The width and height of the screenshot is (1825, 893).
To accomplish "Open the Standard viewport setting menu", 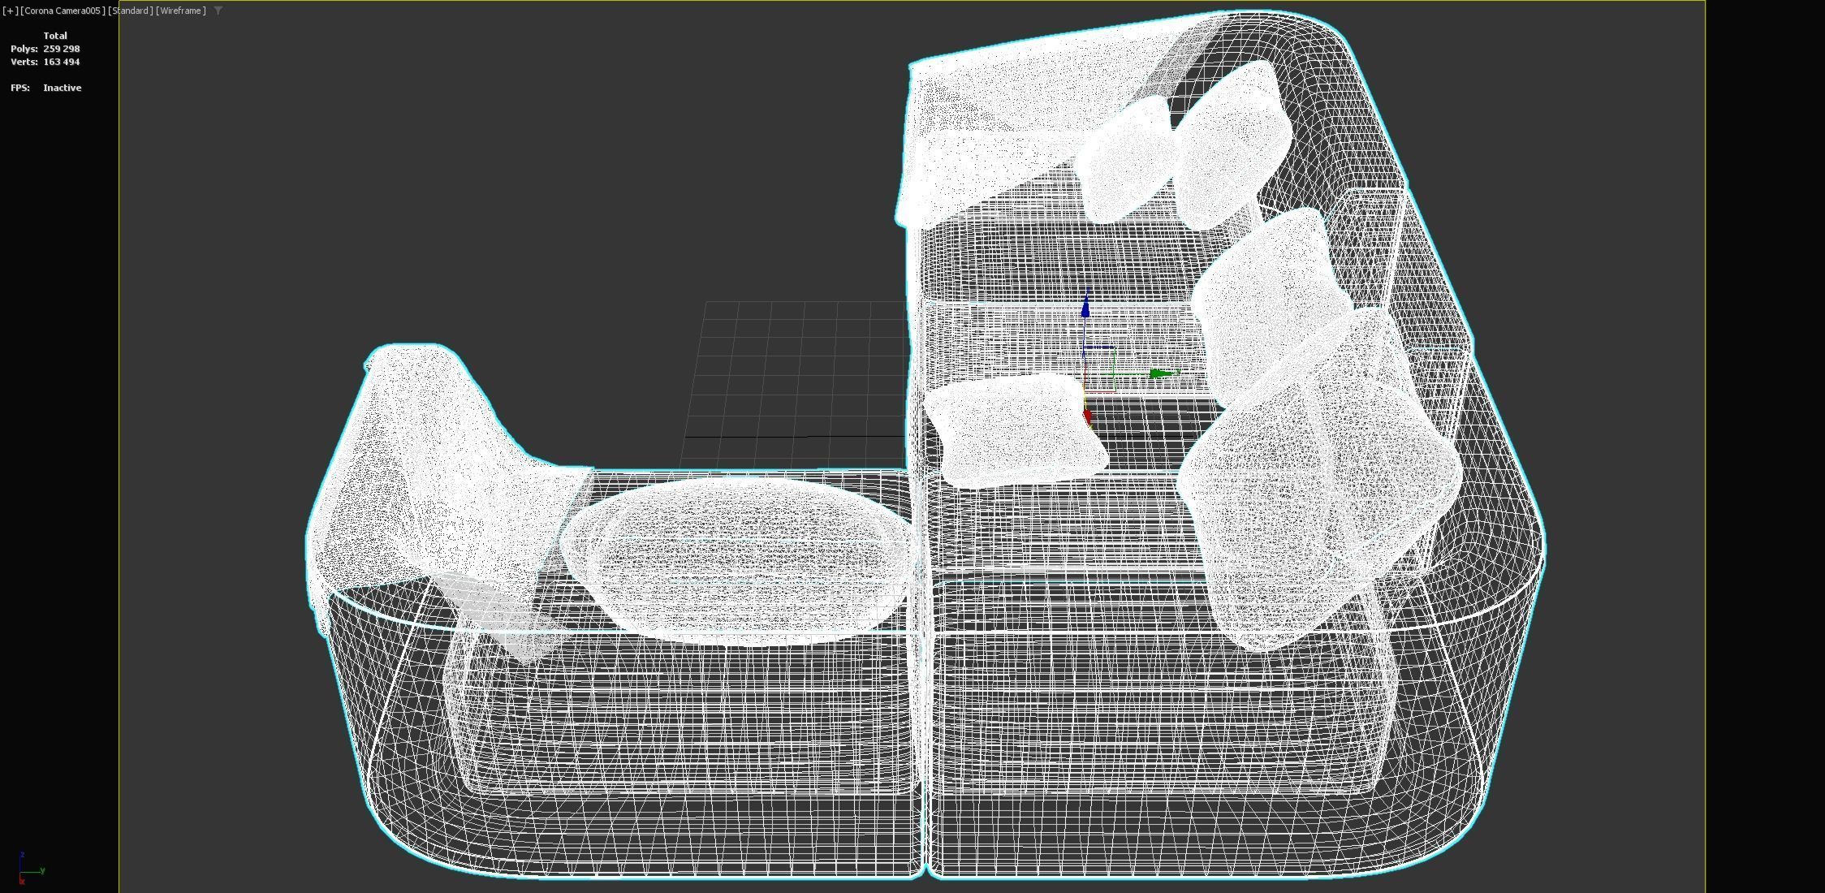I will tap(130, 11).
